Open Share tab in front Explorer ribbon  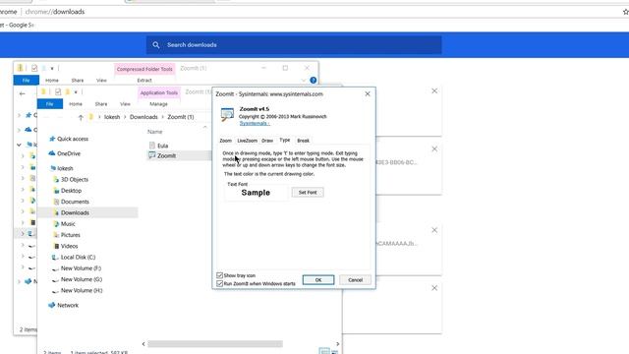pyautogui.click(x=101, y=104)
